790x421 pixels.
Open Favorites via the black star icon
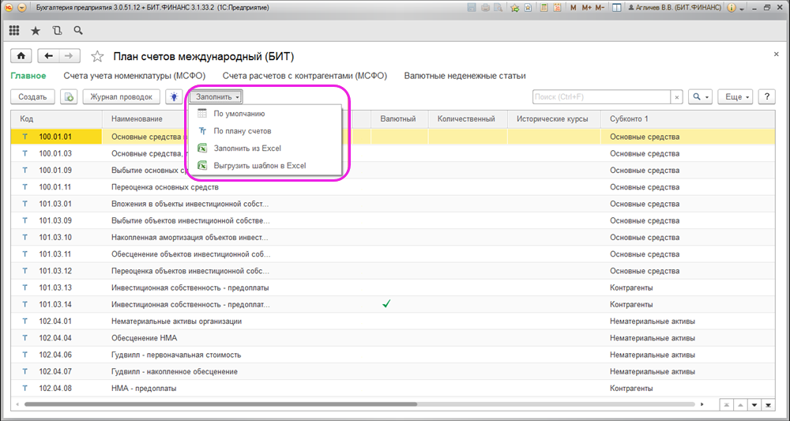(x=35, y=31)
